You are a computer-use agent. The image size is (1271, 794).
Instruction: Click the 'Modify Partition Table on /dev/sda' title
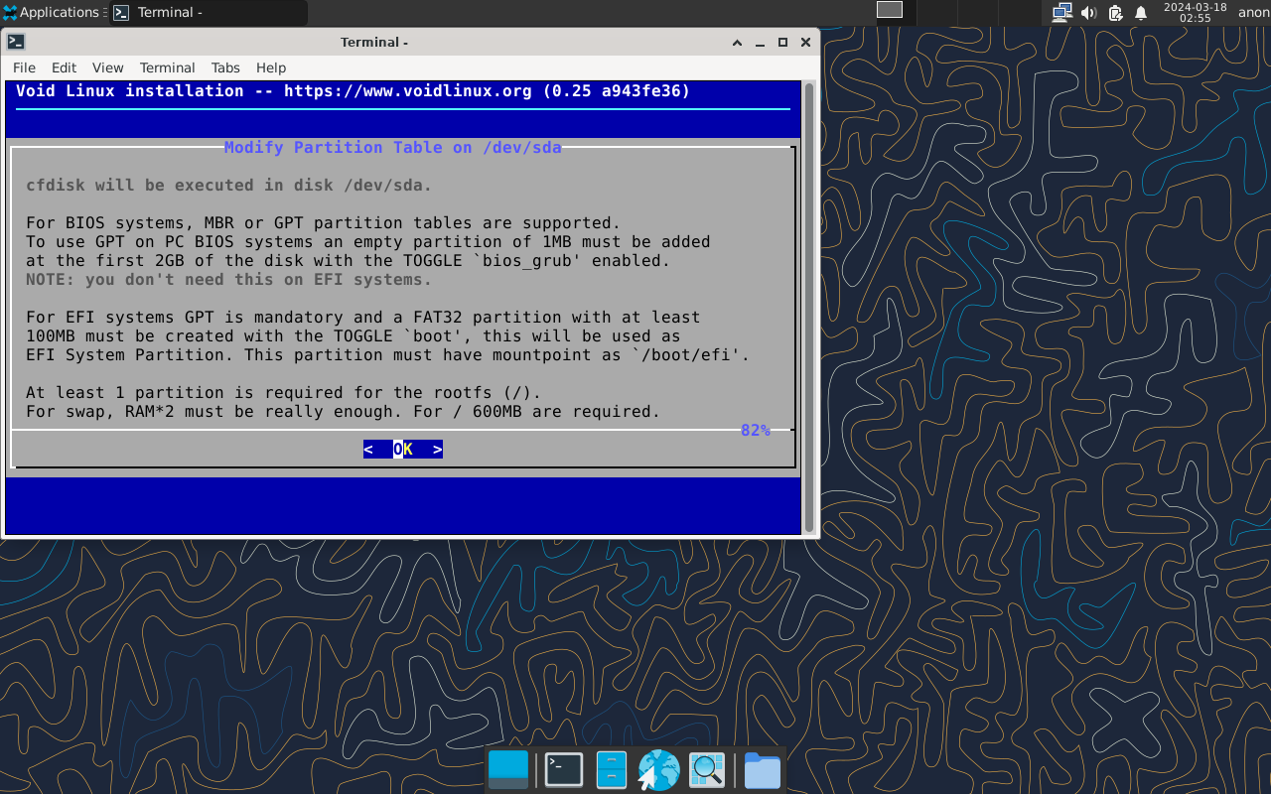tap(393, 147)
